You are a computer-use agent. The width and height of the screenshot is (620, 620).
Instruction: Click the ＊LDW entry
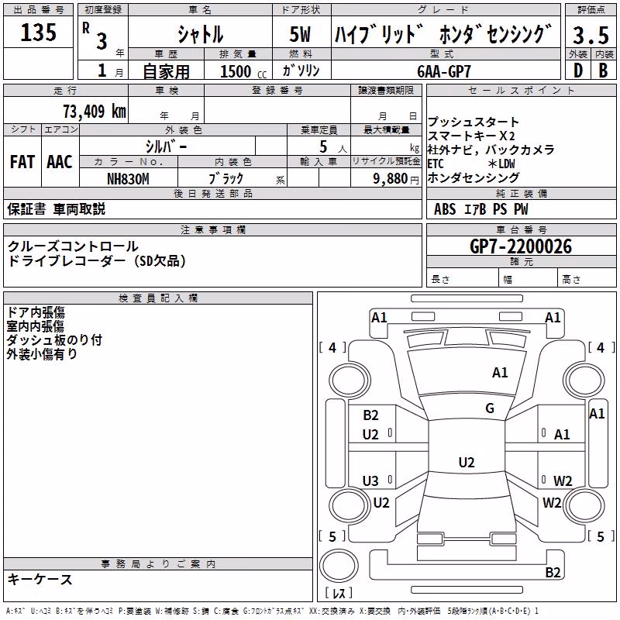tap(501, 164)
